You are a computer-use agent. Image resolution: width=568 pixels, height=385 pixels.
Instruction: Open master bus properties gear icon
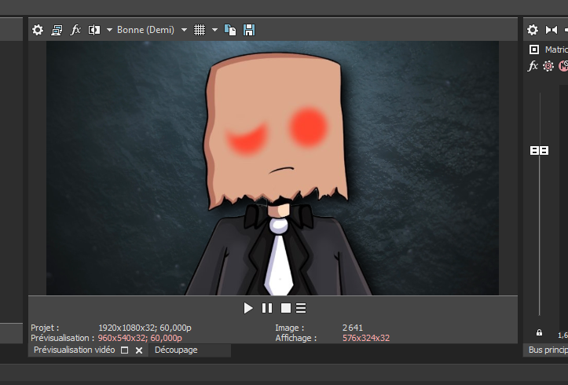click(x=533, y=30)
